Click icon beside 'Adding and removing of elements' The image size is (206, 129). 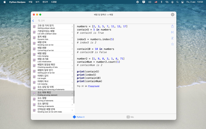[34, 88]
